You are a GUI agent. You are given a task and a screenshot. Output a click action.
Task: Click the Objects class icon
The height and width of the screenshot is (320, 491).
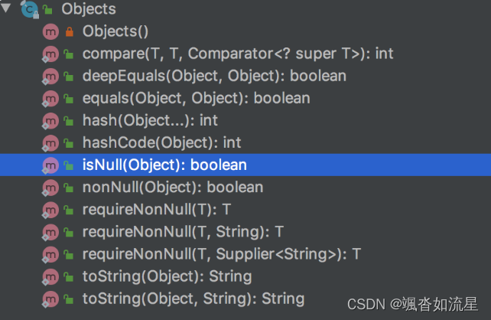(x=29, y=9)
